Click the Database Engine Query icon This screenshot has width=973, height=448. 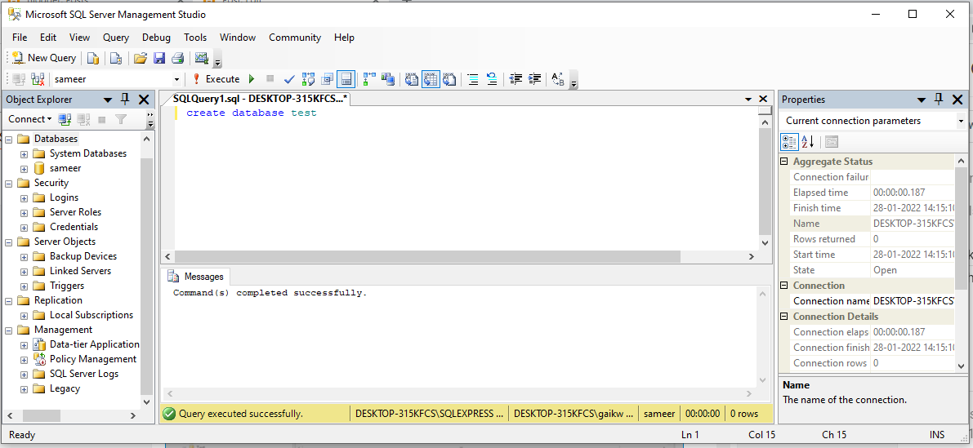tap(93, 58)
